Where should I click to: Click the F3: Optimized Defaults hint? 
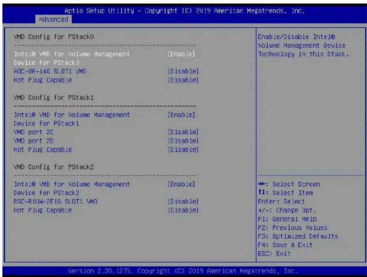click(298, 236)
